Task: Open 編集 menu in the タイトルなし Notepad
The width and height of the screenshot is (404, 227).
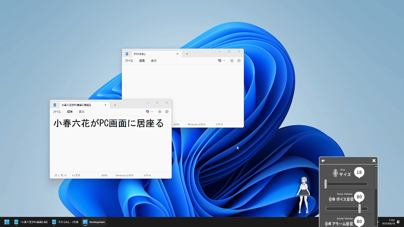Action: (142, 61)
